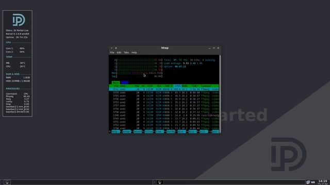Click F10 Quit in htop function bar
This screenshot has height=185, width=330.
coord(214,132)
